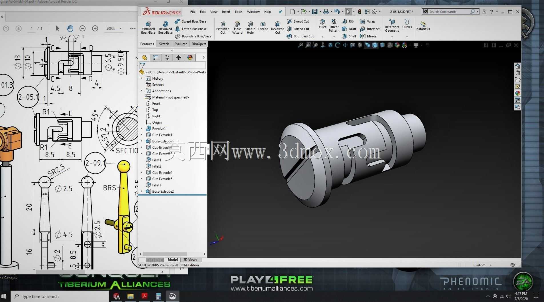
Task: Pin the SolidWorks menu bar
Action: click(x=280, y=12)
